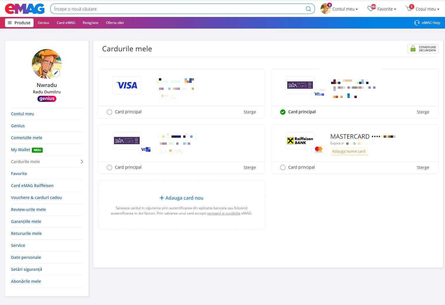Image resolution: width=445 pixels, height=305 pixels.
Task: Edit profile picture with pencil icon
Action: (56, 73)
